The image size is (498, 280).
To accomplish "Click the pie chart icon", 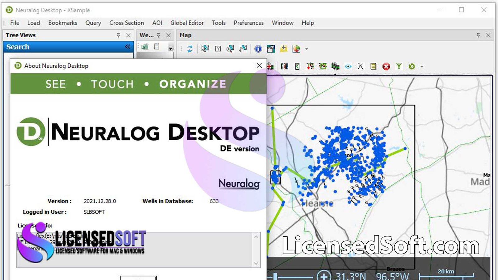I will click(296, 49).
